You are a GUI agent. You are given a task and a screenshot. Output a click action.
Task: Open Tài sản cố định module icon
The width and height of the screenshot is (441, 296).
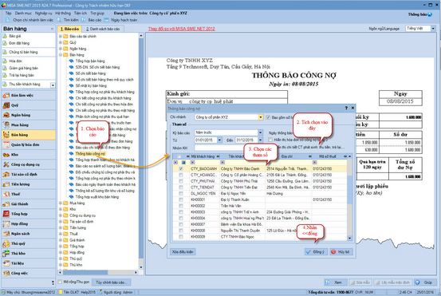click(x=6, y=175)
